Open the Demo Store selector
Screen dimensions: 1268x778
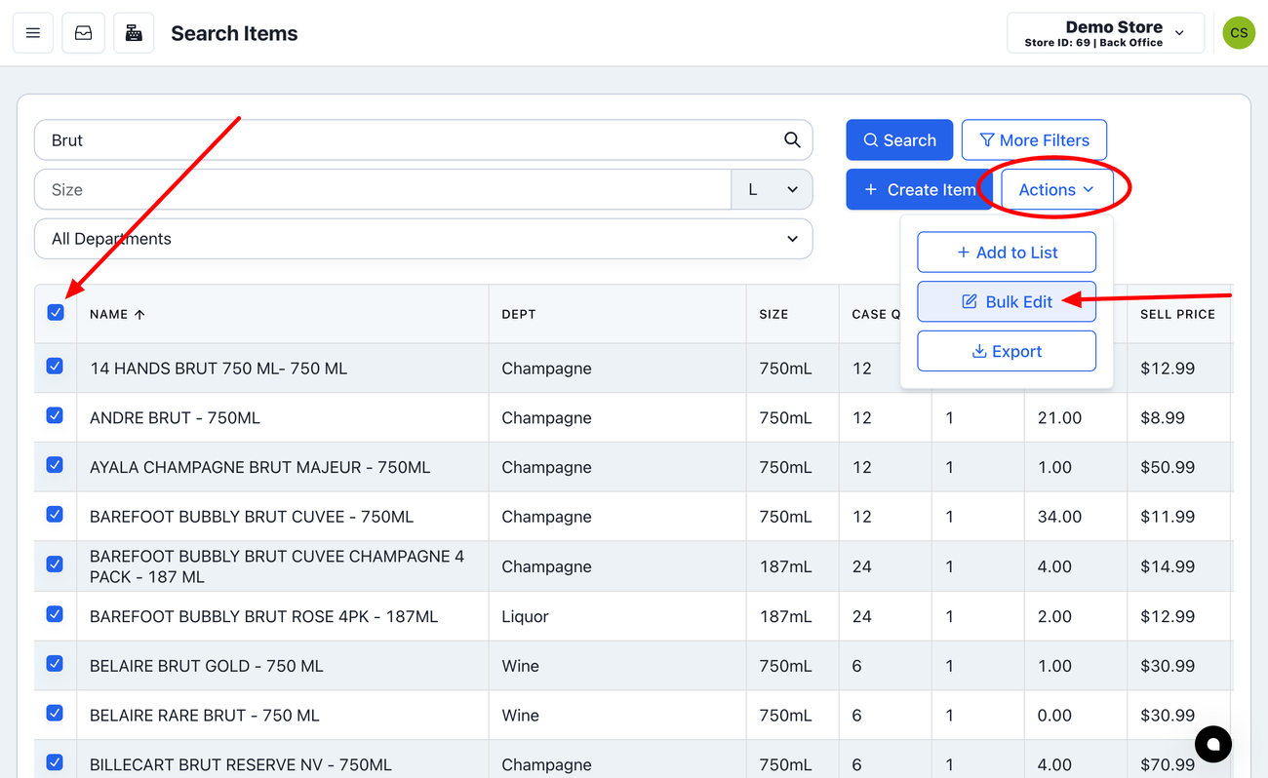[1105, 33]
